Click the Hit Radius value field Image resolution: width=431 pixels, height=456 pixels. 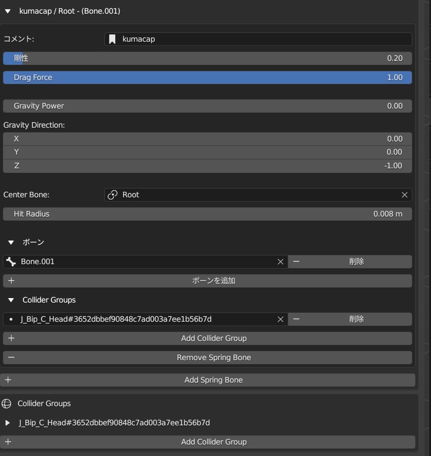208,214
